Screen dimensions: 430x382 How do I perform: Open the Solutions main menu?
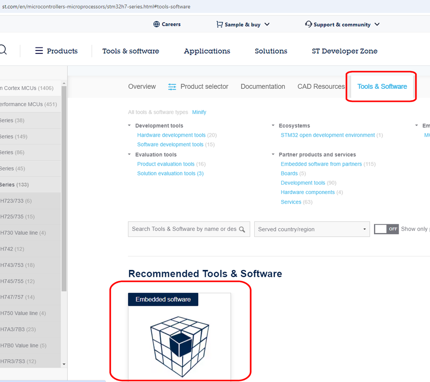click(271, 51)
